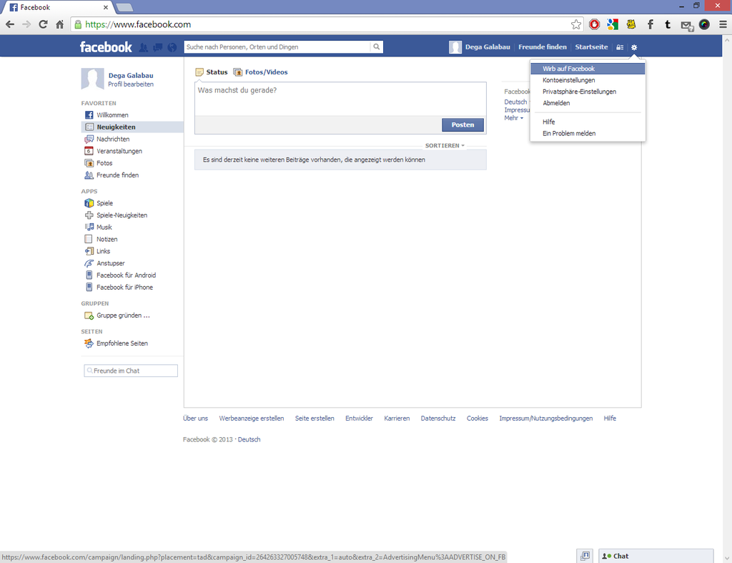Click the Cookies footer link
Screen dimensions: 732x563
(477, 418)
